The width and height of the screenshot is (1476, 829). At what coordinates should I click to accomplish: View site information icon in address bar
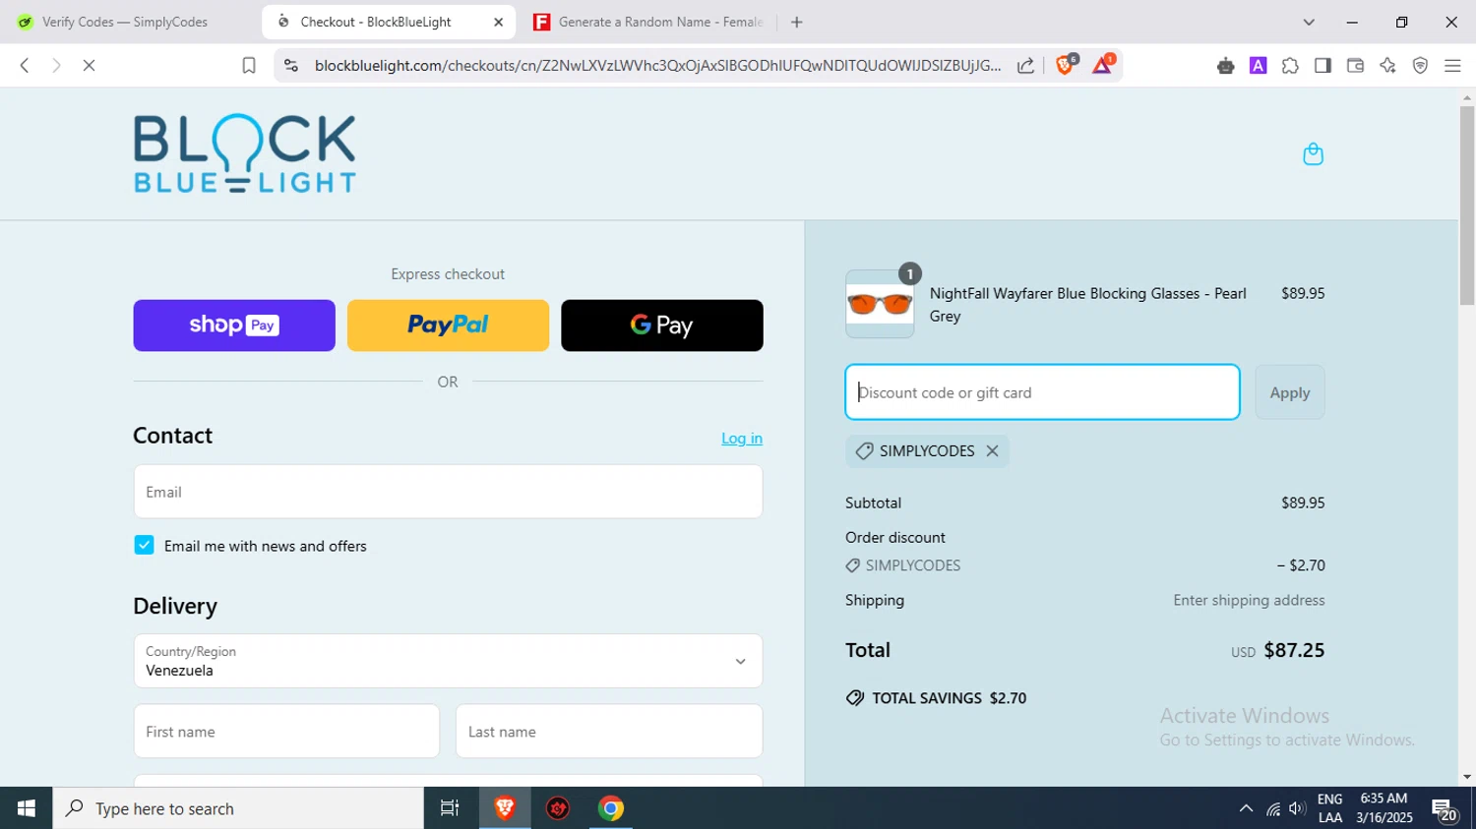pyautogui.click(x=290, y=65)
